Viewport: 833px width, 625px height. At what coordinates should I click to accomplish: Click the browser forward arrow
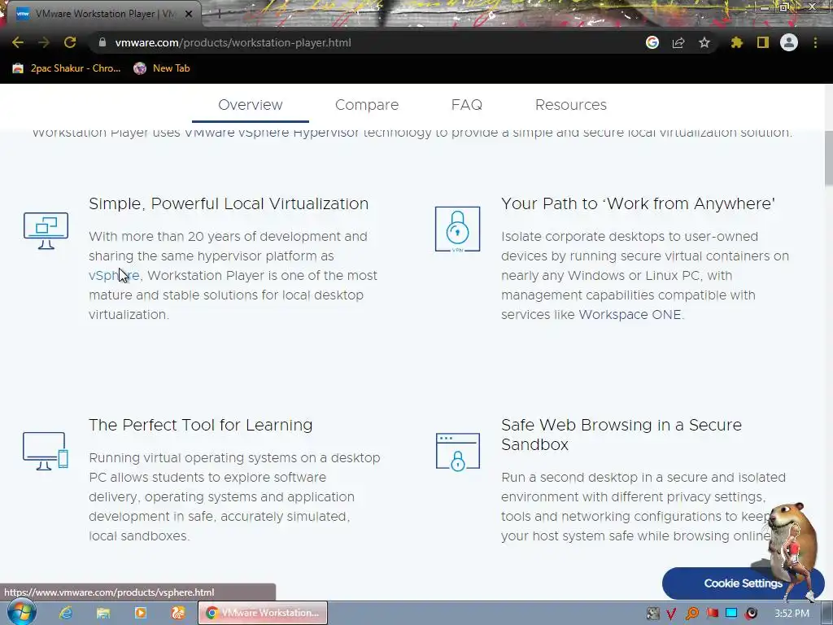(x=44, y=42)
